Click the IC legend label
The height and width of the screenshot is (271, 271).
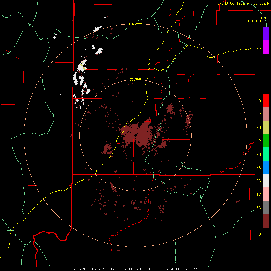(x=258, y=194)
